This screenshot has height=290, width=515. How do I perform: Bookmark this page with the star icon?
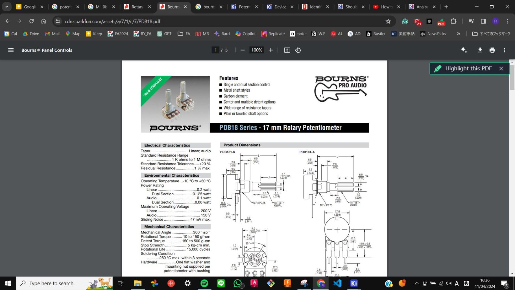388,21
